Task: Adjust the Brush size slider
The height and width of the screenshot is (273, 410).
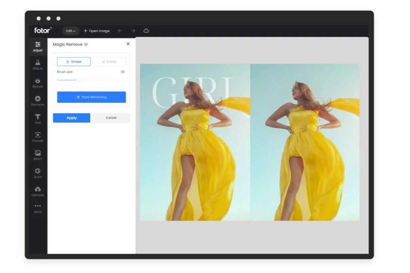Action: point(78,80)
